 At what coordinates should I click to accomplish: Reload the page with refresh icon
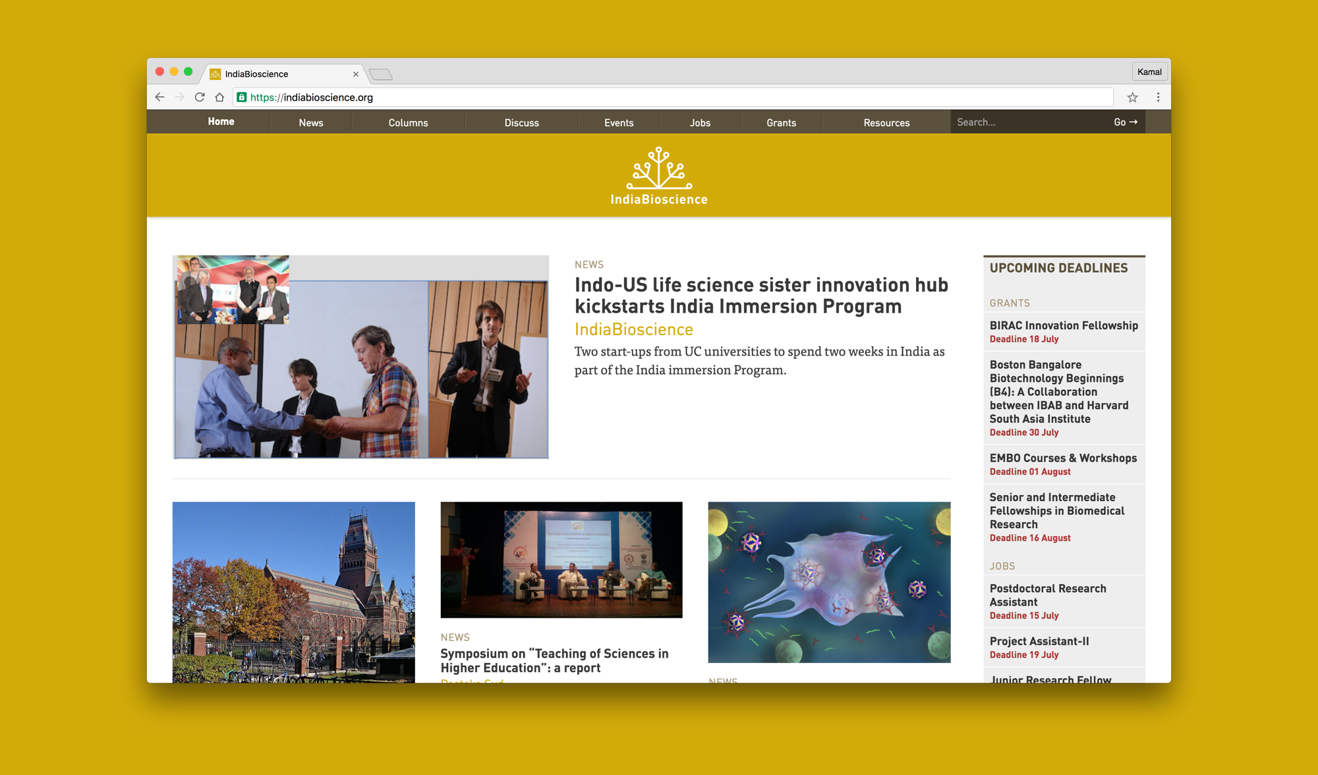click(x=200, y=97)
